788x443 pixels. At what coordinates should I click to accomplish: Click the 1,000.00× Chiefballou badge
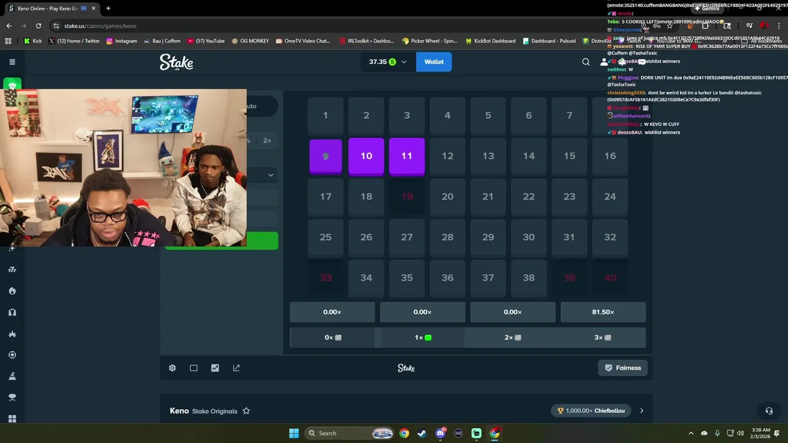(x=591, y=411)
